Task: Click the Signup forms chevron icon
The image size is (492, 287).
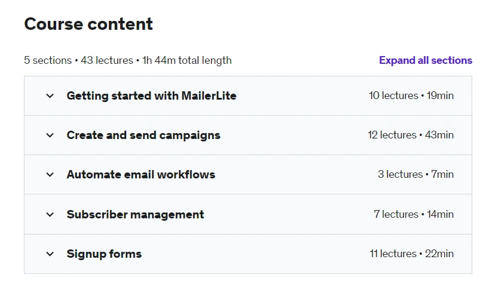Action: (50, 254)
